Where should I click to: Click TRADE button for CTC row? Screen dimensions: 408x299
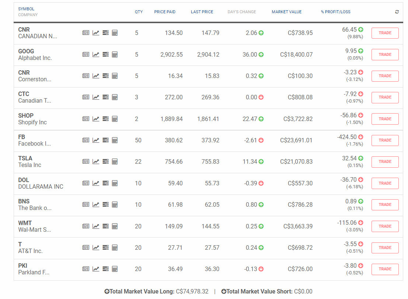pos(385,97)
